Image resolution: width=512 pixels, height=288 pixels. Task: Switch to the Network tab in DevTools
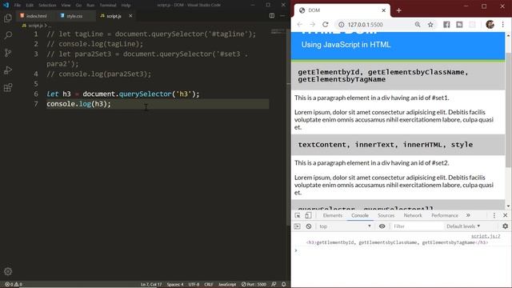click(x=413, y=215)
